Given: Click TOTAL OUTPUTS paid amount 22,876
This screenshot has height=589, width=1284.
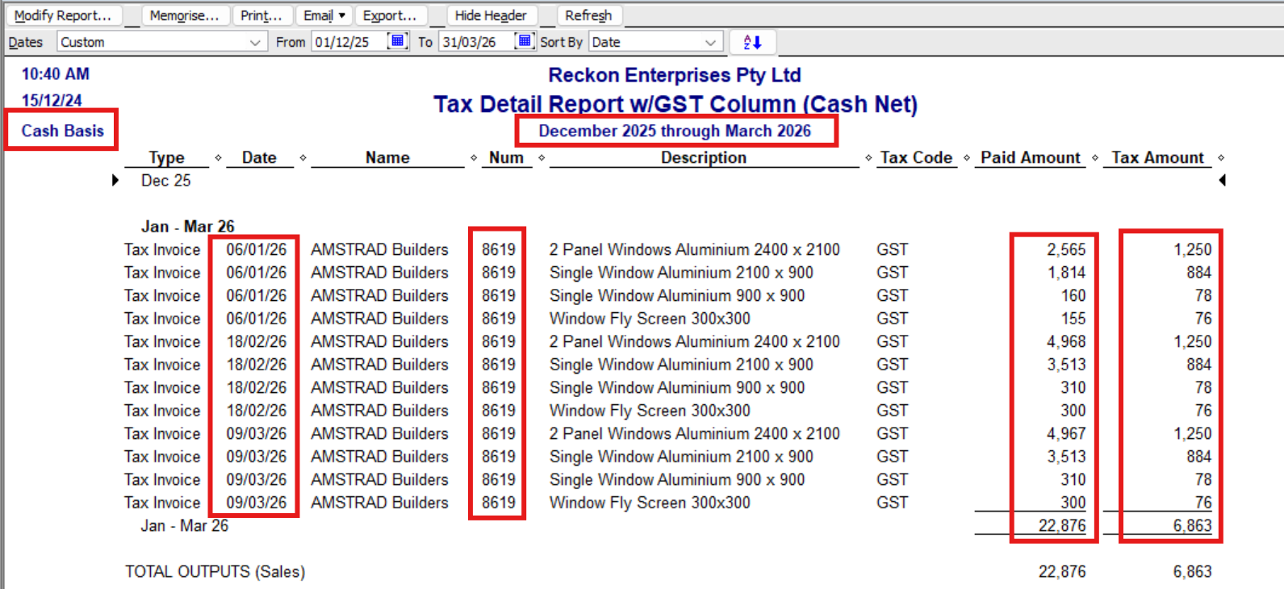Looking at the screenshot, I should [x=1062, y=571].
